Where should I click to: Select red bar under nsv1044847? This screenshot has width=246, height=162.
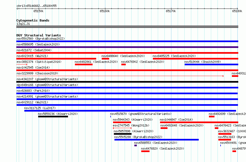pos(199,122)
